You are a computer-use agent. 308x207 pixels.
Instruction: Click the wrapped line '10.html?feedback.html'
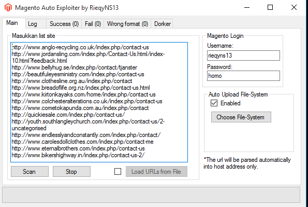pyautogui.click(x=39, y=61)
